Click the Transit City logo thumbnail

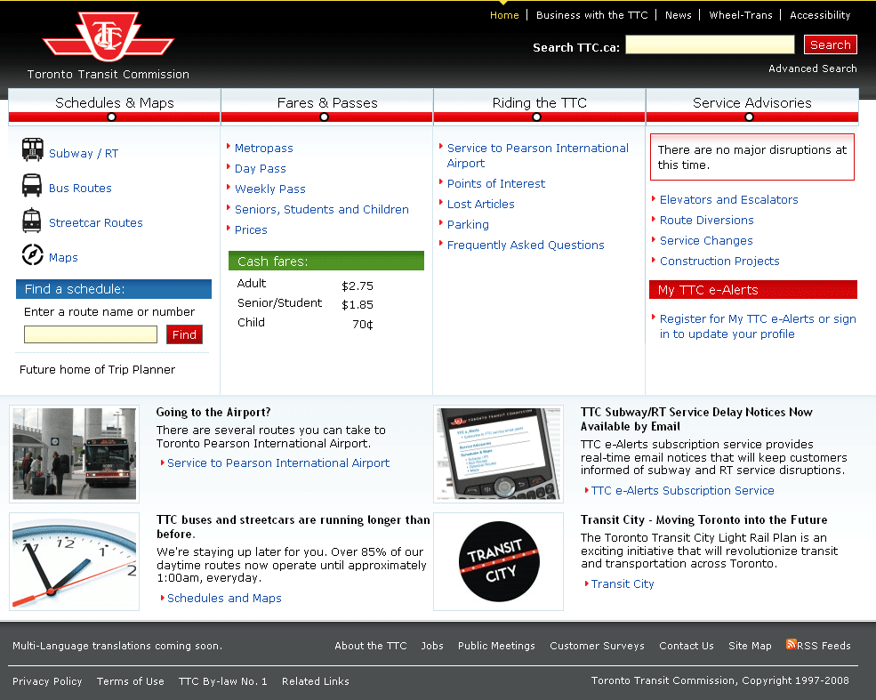coord(498,561)
